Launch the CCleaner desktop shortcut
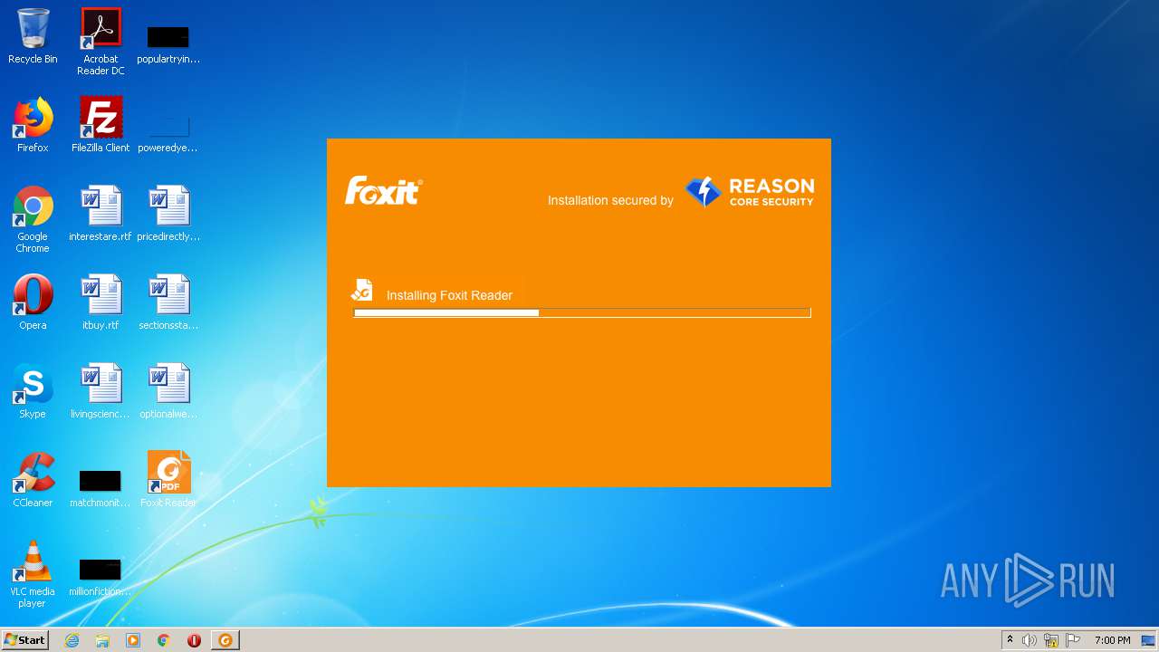This screenshot has width=1159, height=652. coord(33,480)
